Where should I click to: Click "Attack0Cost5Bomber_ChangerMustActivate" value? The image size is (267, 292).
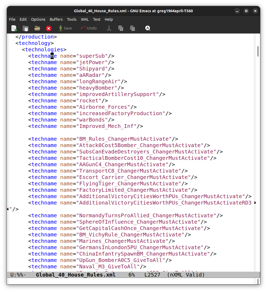click(x=140, y=145)
